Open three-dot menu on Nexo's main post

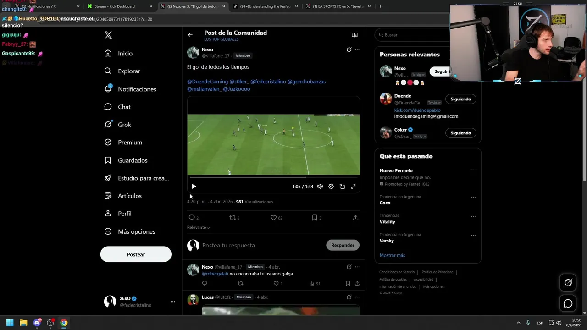tap(357, 49)
